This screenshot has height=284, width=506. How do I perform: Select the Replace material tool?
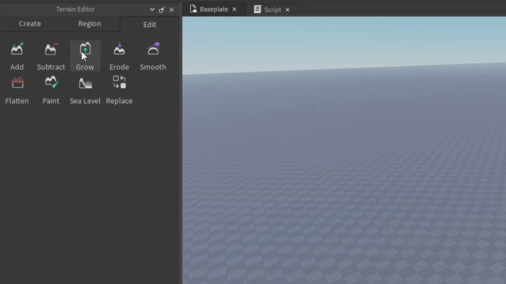[119, 90]
